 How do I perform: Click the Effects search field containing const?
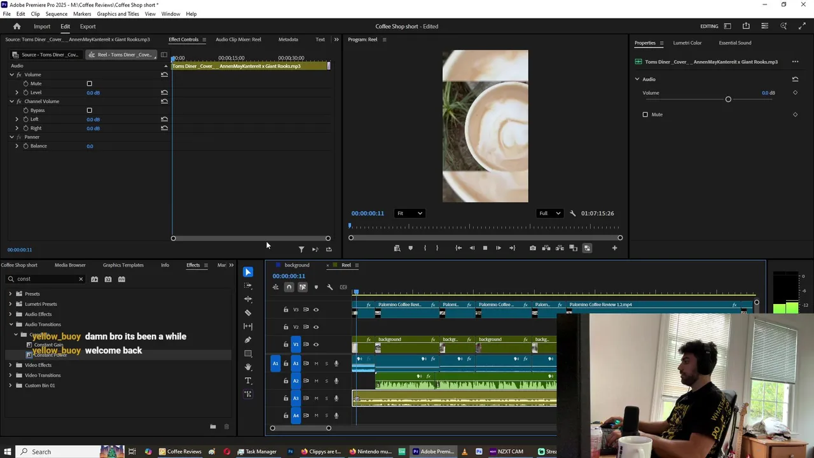pyautogui.click(x=45, y=279)
